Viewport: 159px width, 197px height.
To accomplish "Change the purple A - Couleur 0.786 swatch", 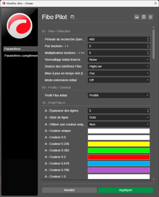I will point(119,170).
